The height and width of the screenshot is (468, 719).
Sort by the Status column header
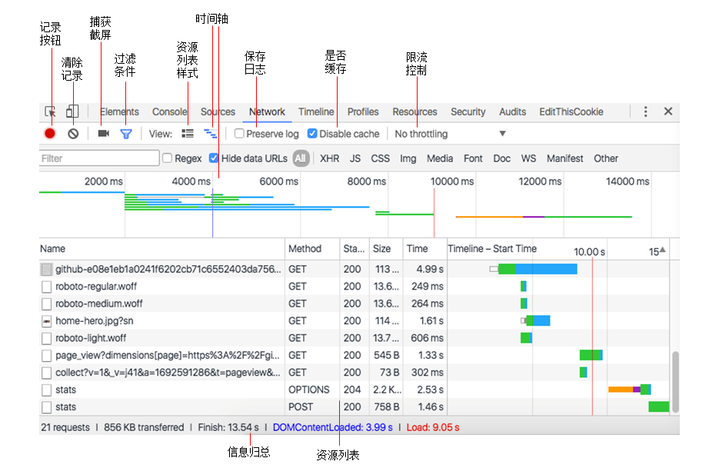click(x=354, y=249)
